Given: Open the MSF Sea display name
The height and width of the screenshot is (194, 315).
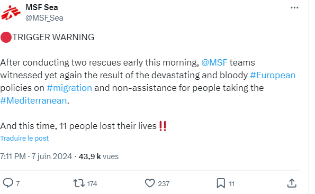Looking at the screenshot, I should 42,7.
